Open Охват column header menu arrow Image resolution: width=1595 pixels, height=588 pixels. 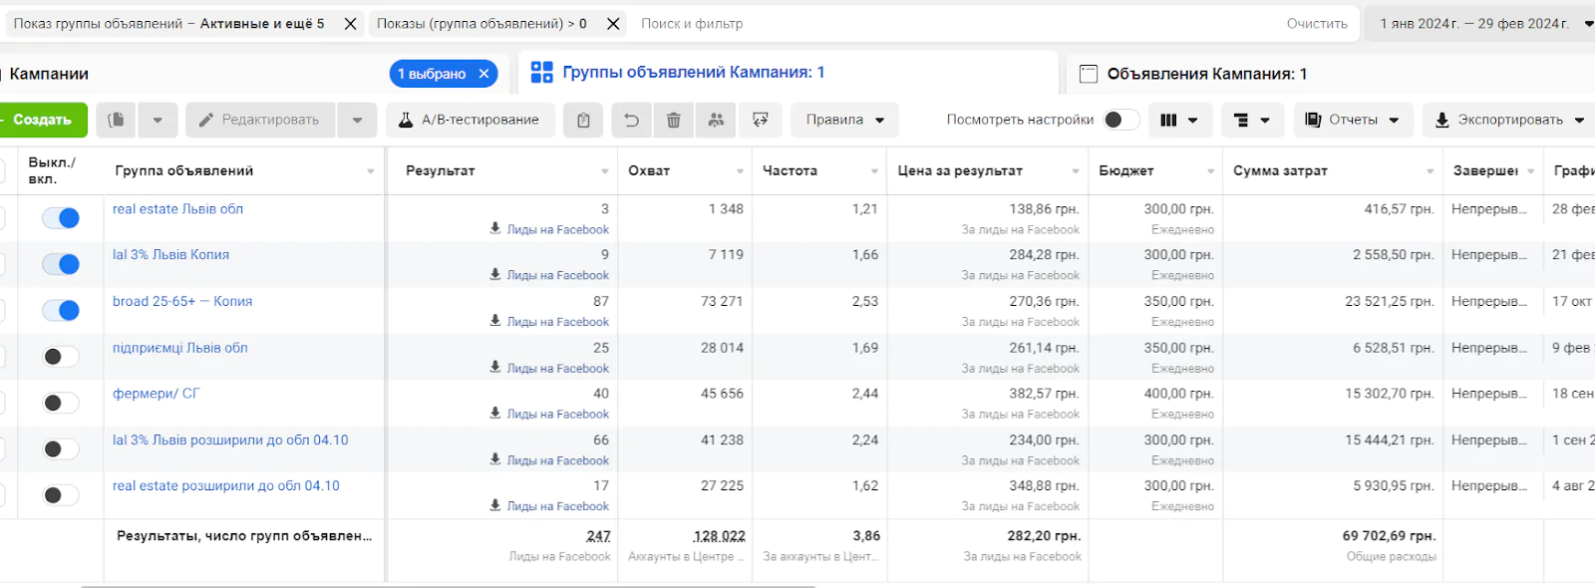point(740,171)
